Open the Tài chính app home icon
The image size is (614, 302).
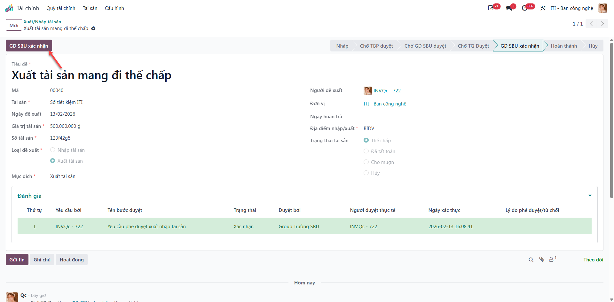pos(9,8)
